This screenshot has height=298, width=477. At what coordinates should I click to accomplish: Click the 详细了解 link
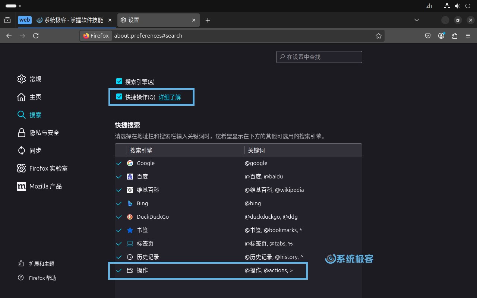(170, 97)
